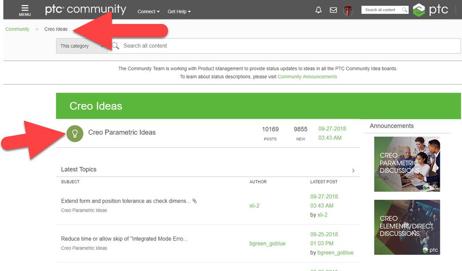Click the PTC logo at top right

coord(431,10)
